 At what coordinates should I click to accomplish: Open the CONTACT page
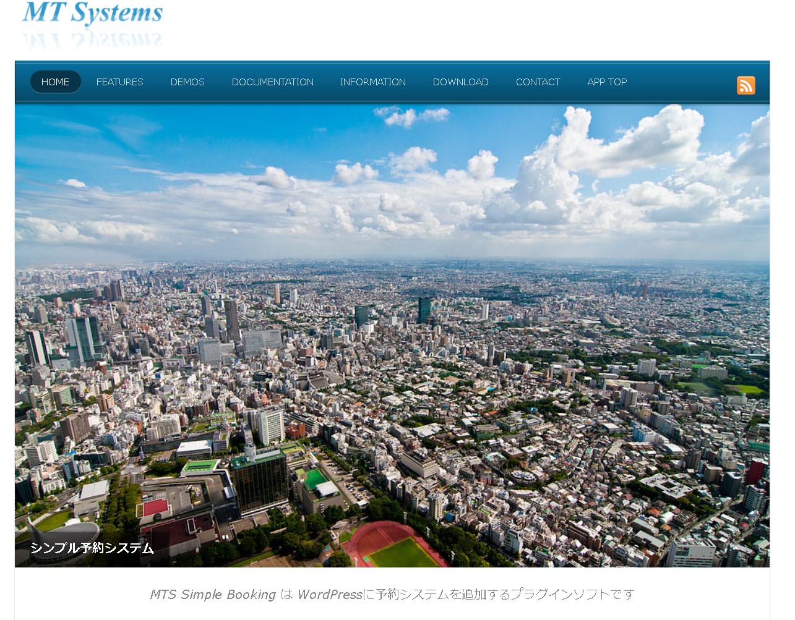pos(538,82)
